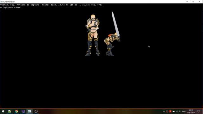Open the Windows Start menu
203x114 pixels.
[3, 111]
